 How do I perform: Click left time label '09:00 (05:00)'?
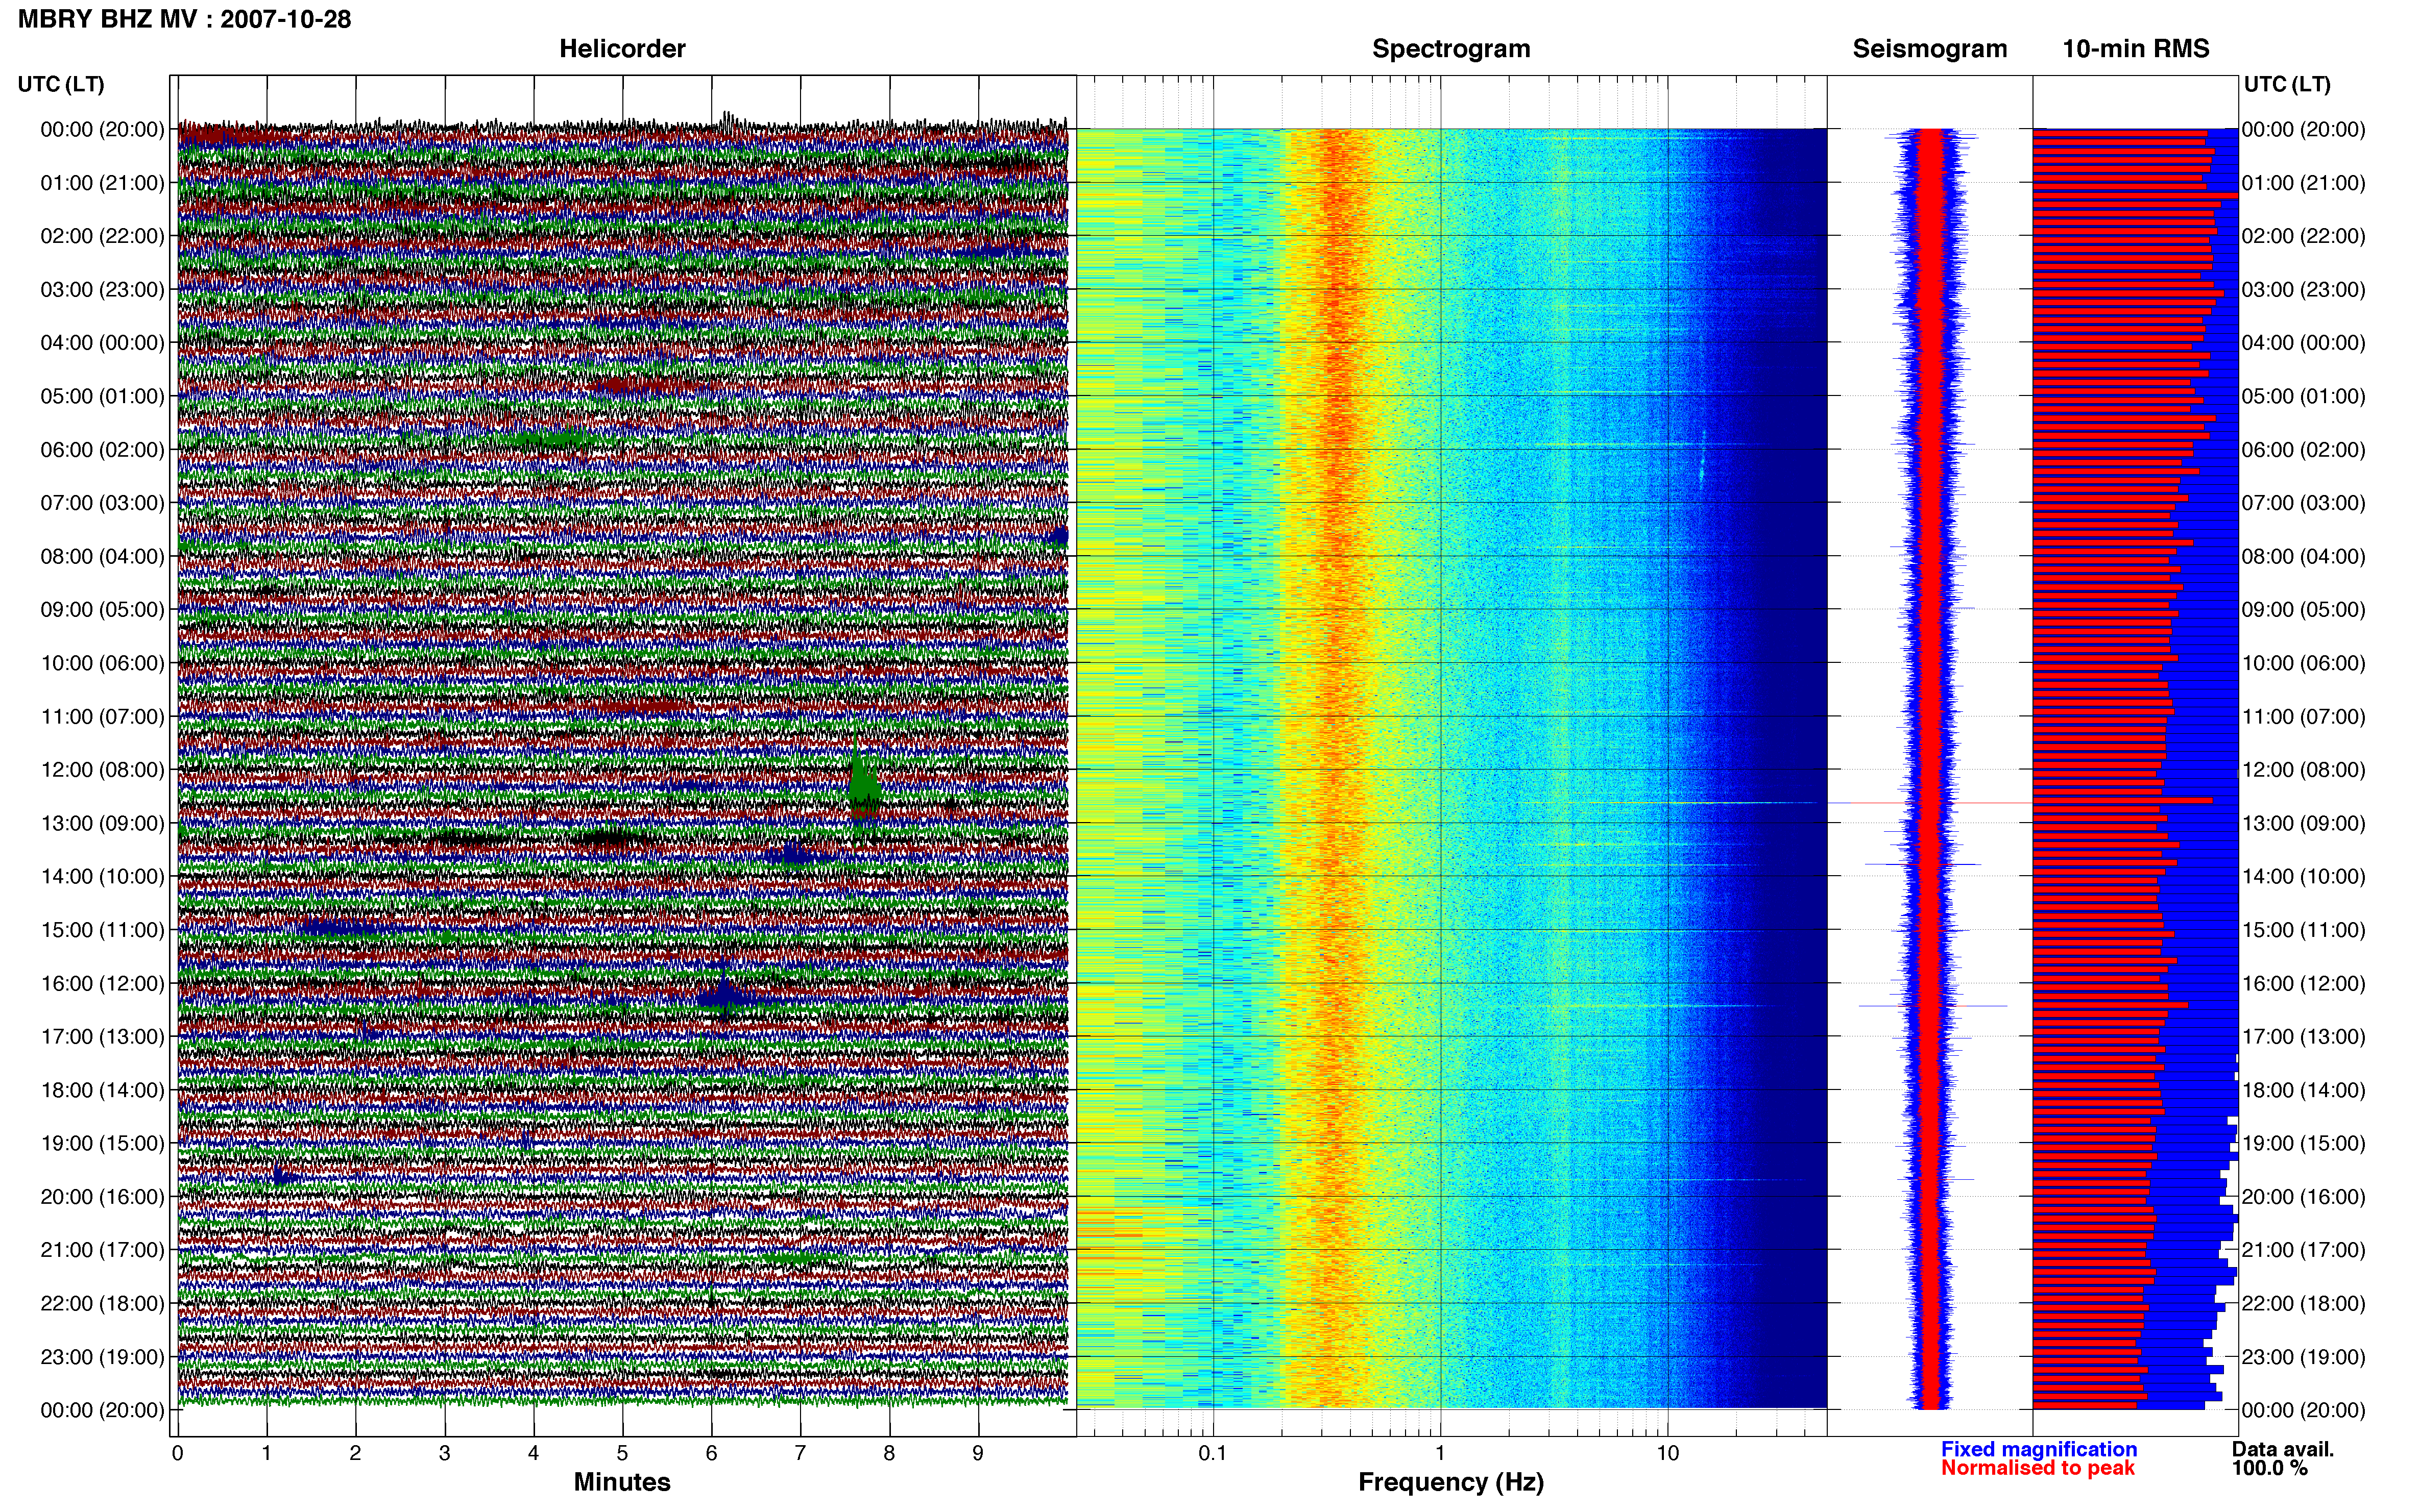(x=102, y=610)
